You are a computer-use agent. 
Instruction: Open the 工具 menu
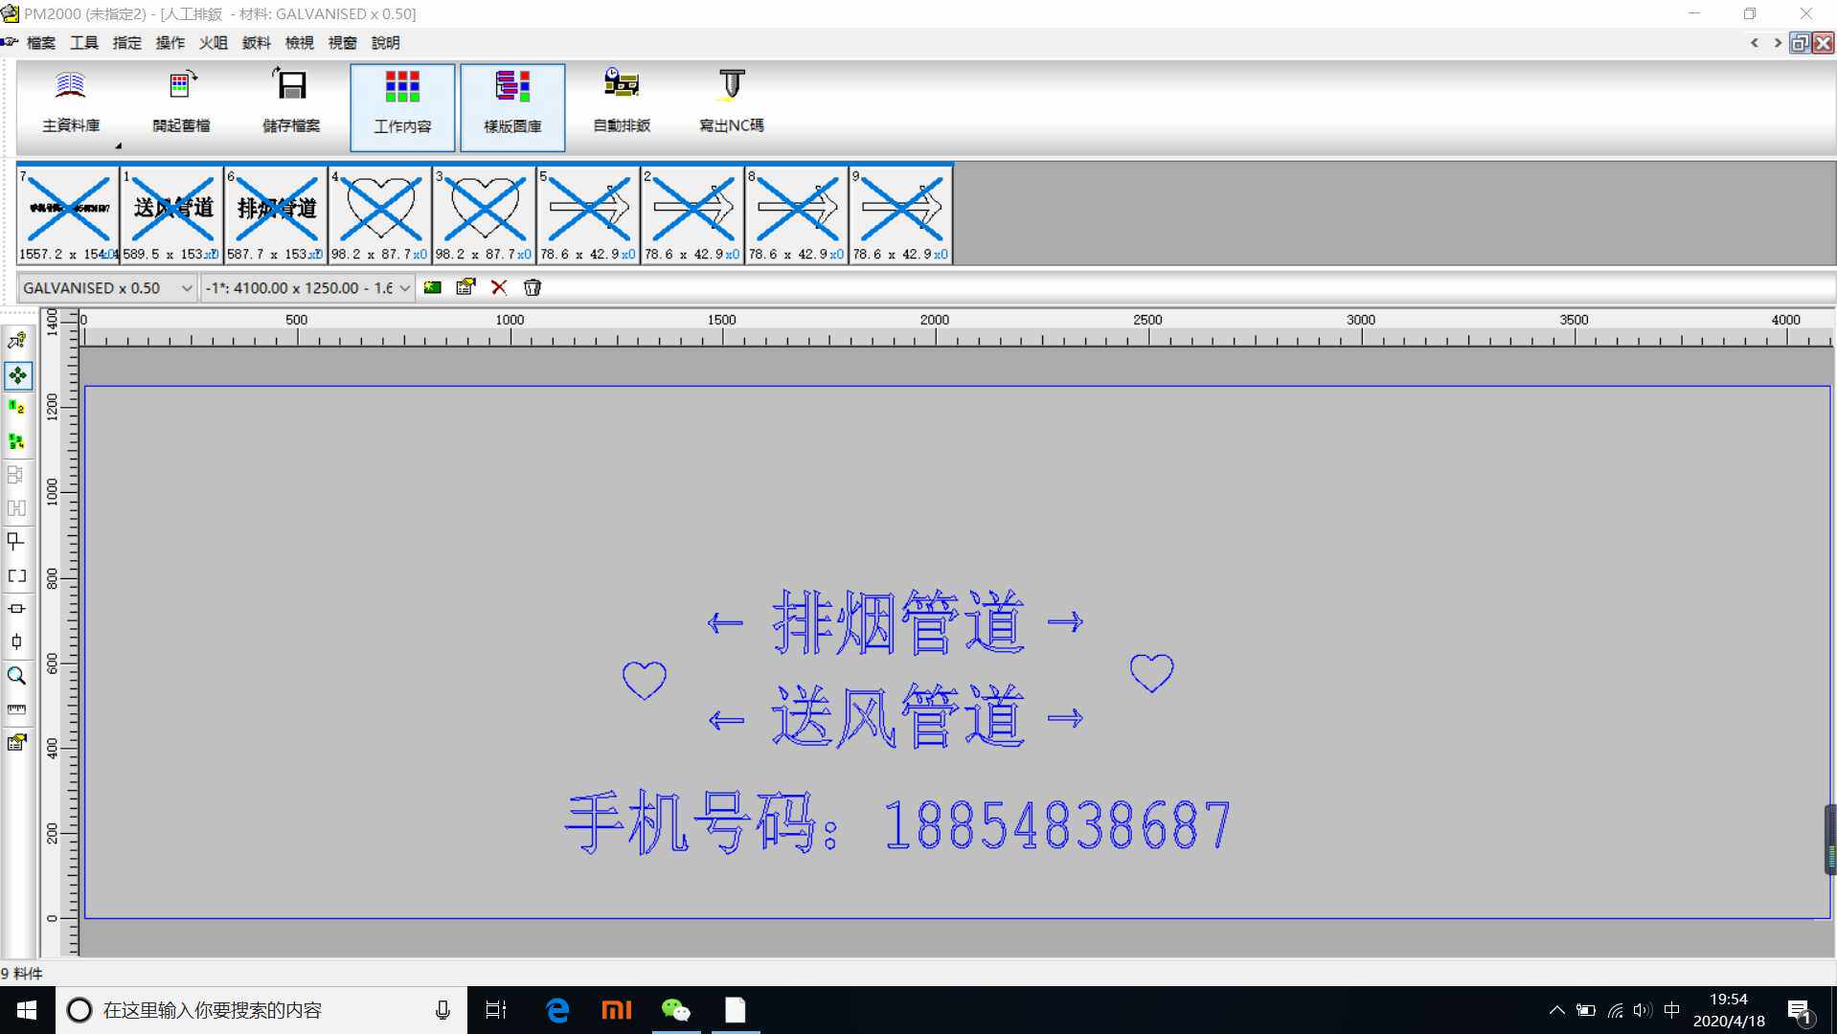coord(84,43)
